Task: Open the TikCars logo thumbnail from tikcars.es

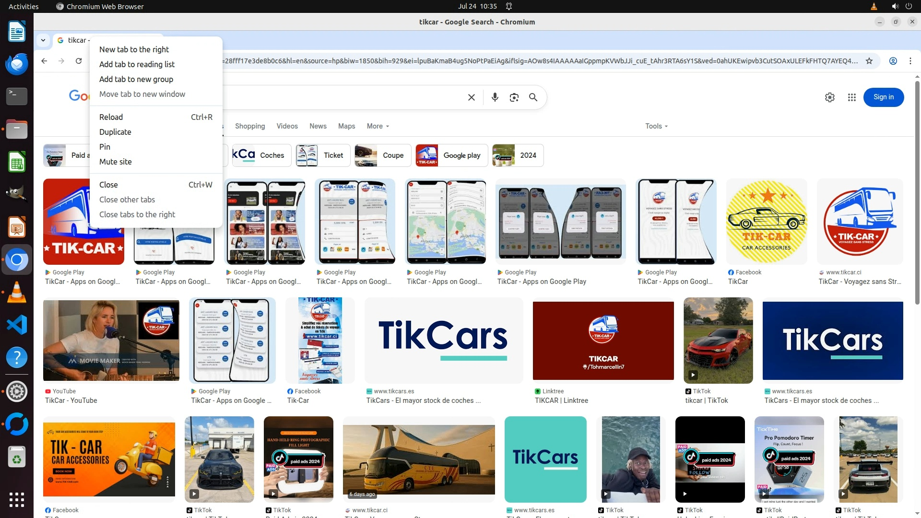Action: (x=443, y=341)
